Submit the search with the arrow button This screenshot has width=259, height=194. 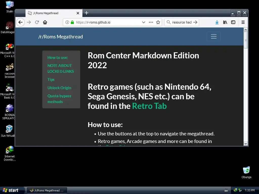[x=196, y=22]
